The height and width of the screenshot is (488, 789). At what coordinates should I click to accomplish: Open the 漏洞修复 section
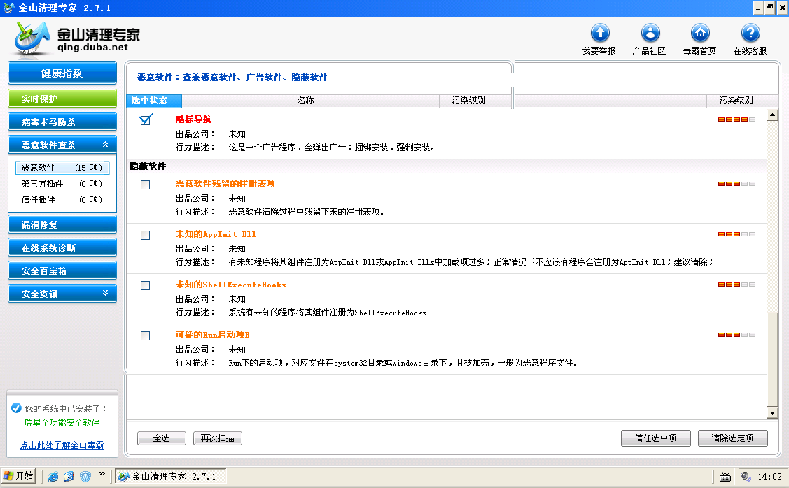(62, 224)
